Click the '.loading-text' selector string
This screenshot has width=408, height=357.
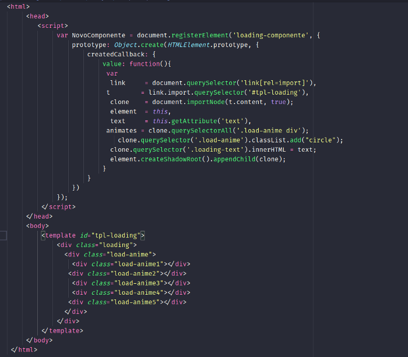(217, 150)
